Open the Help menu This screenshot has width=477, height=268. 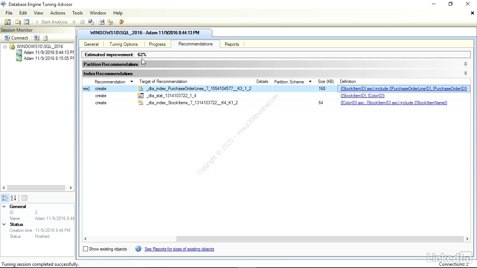pos(118,13)
